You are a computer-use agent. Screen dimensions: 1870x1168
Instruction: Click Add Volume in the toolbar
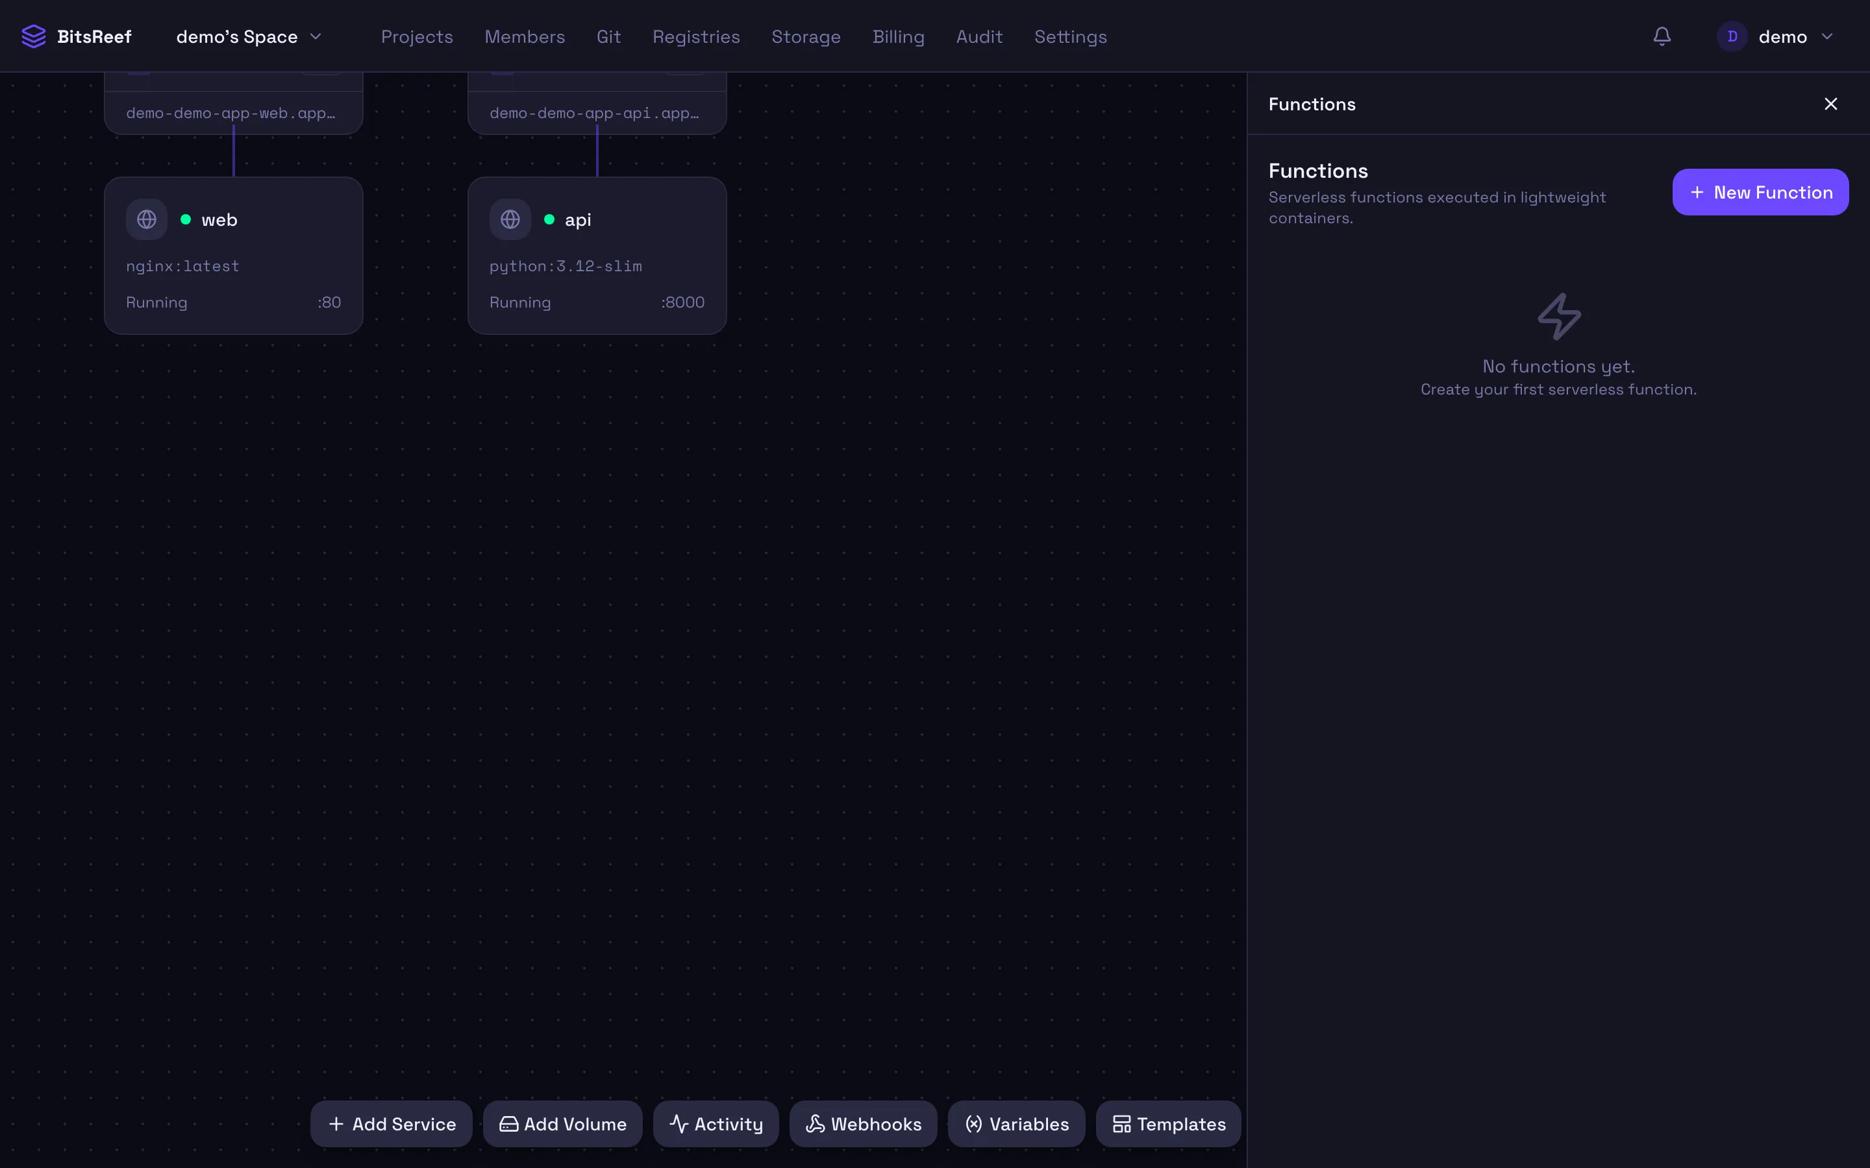click(562, 1124)
